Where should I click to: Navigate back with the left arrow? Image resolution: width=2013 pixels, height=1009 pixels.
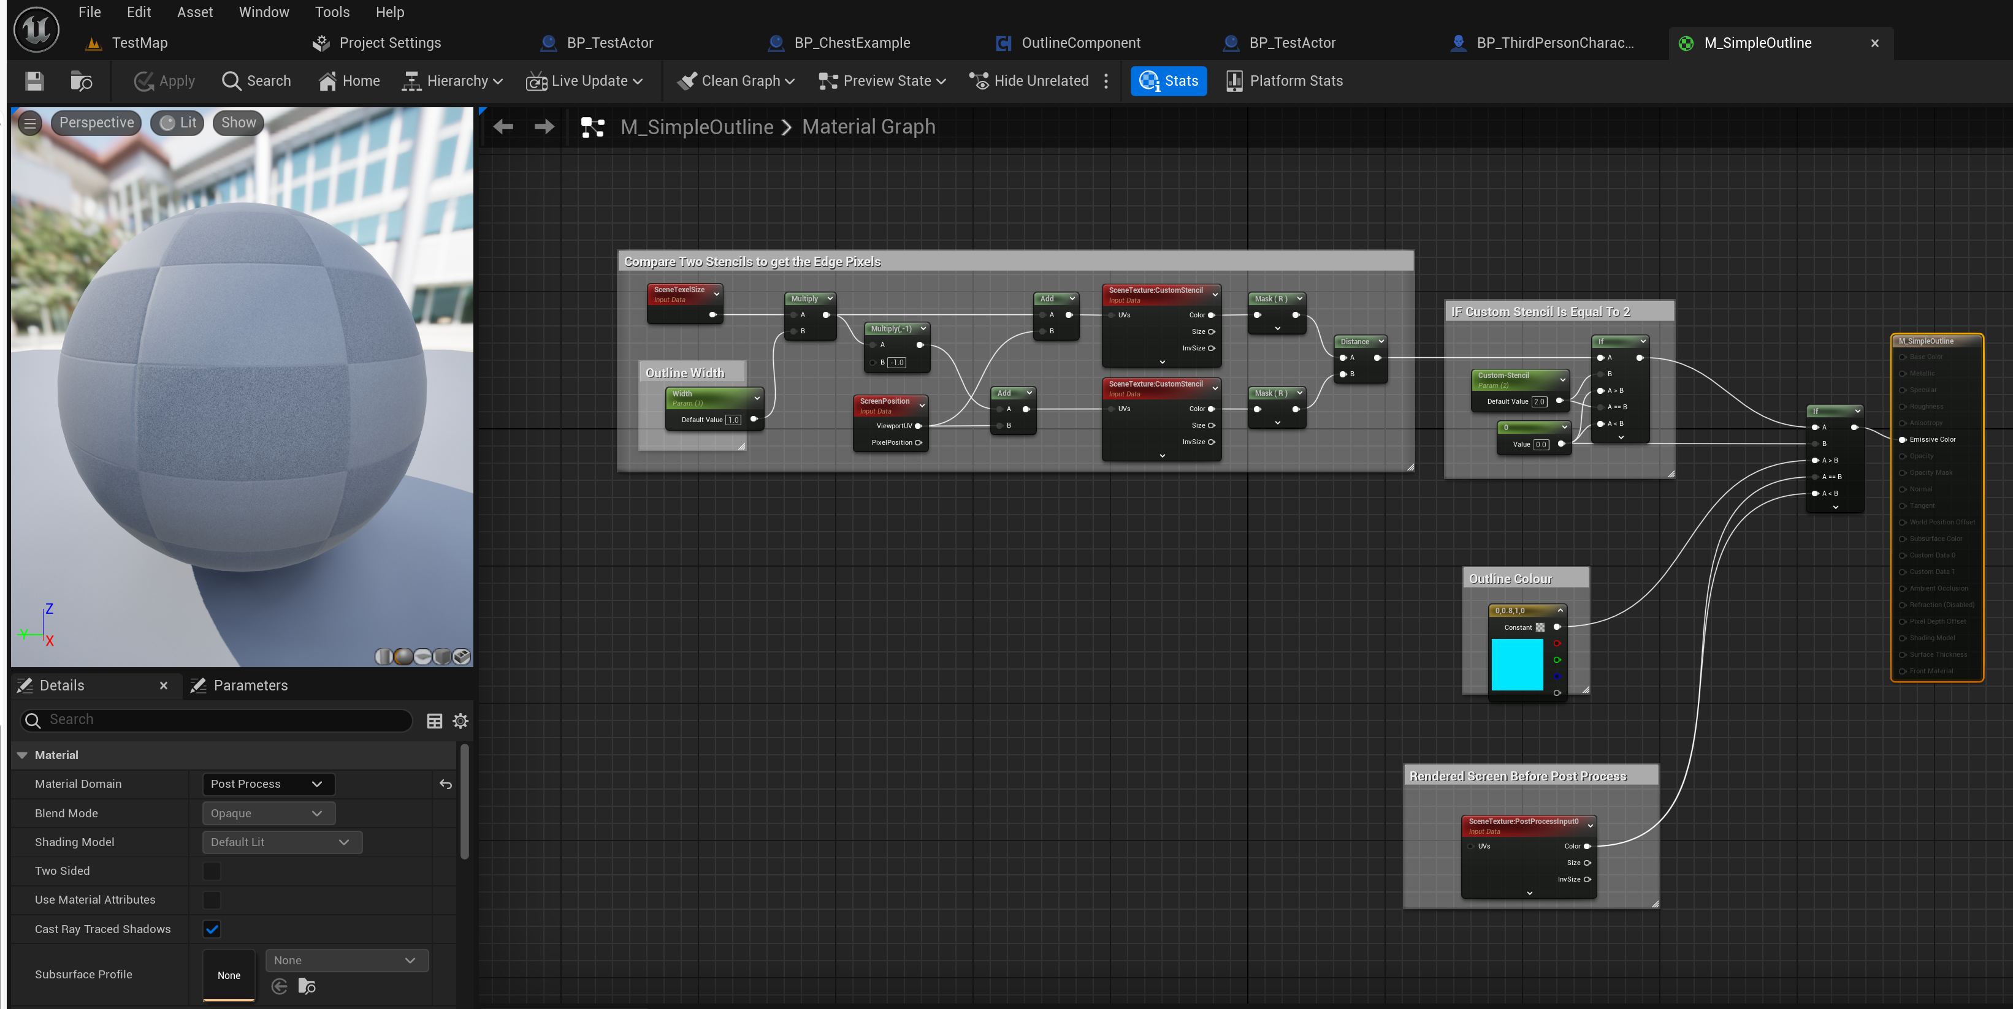click(503, 127)
